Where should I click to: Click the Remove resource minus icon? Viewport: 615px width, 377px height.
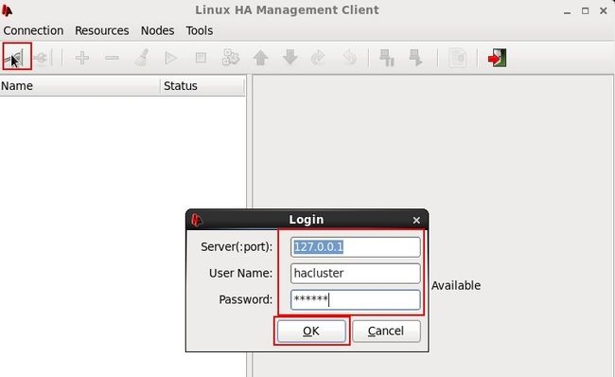112,58
